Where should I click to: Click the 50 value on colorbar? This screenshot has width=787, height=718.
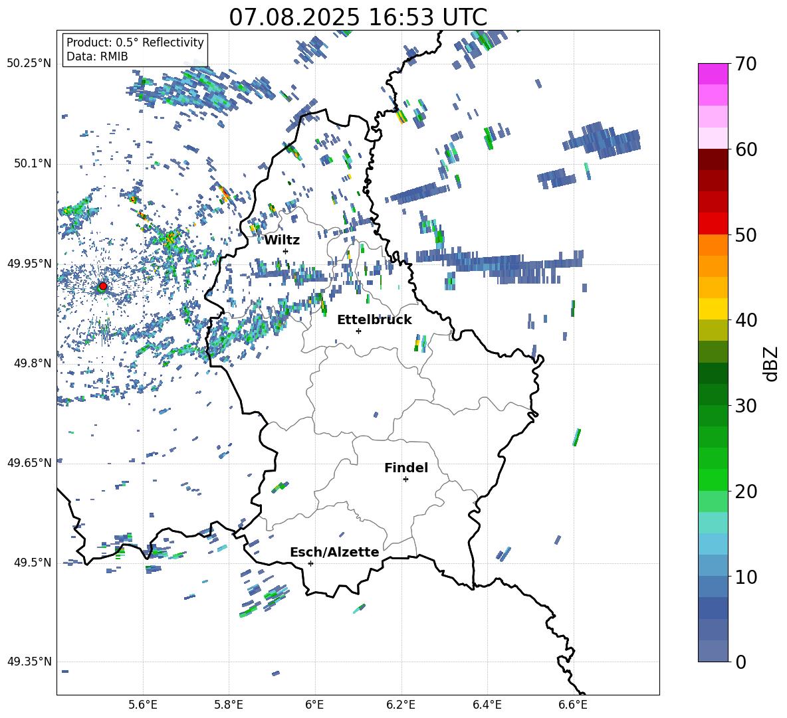[746, 234]
